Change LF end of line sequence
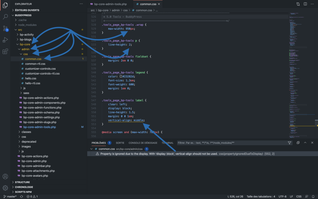 click(291, 197)
